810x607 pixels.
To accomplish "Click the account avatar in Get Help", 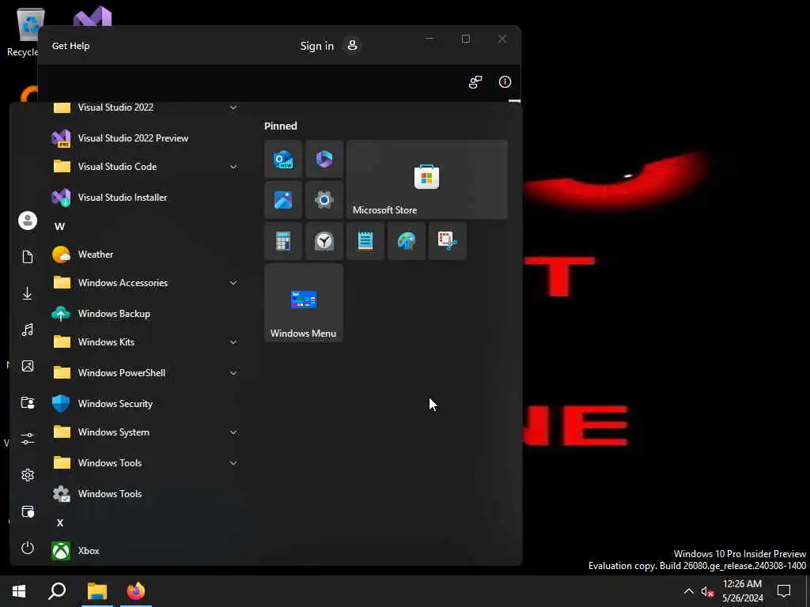I will pos(352,45).
